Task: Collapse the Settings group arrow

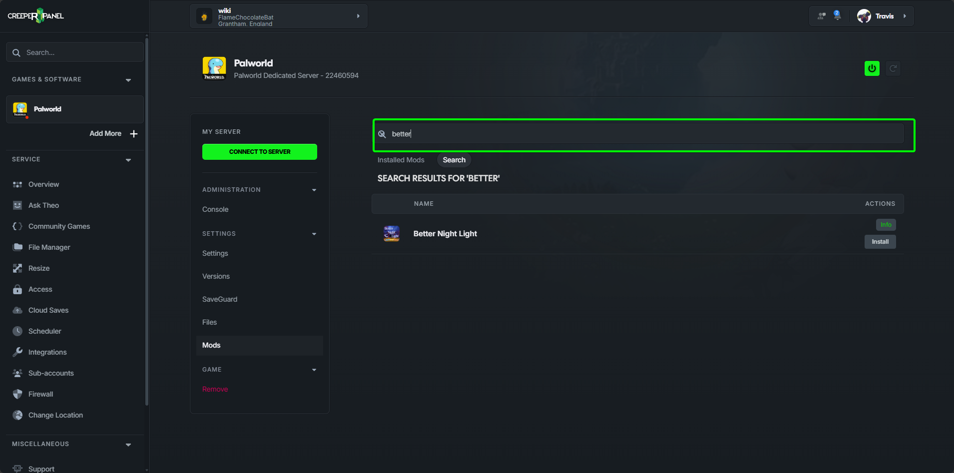Action: click(314, 234)
